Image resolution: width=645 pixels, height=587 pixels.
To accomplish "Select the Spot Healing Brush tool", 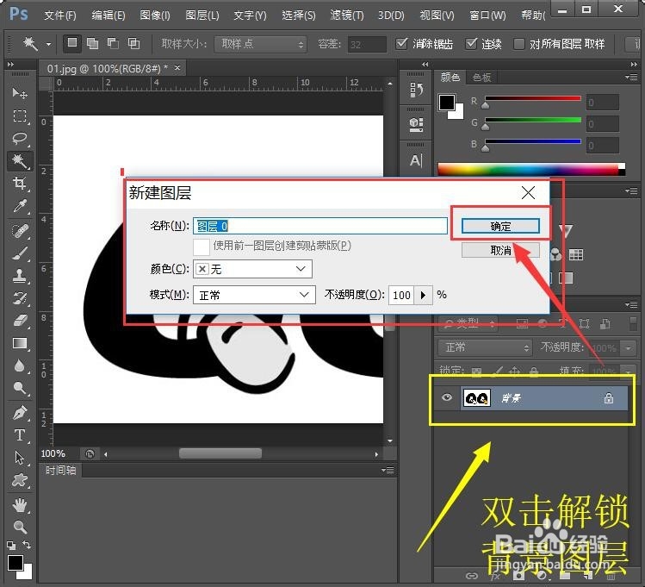I will pos(19,230).
